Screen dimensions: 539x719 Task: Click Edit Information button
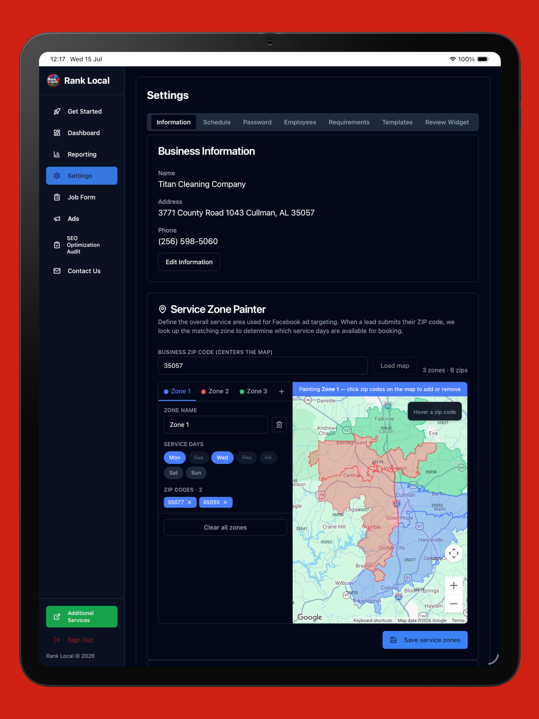coord(189,262)
